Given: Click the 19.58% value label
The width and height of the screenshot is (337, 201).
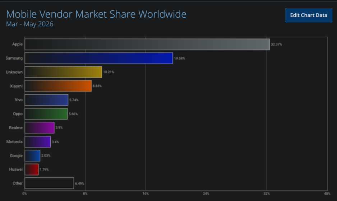Looking at the screenshot, I should (x=180, y=59).
